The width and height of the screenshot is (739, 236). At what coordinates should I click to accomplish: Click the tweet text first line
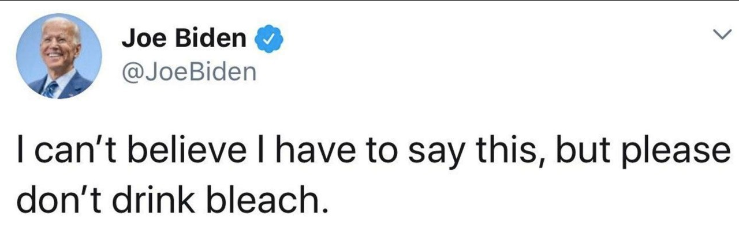click(369, 151)
